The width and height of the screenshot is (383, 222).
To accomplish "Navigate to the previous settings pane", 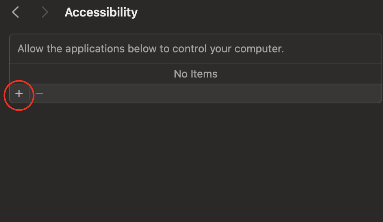I will coord(15,12).
